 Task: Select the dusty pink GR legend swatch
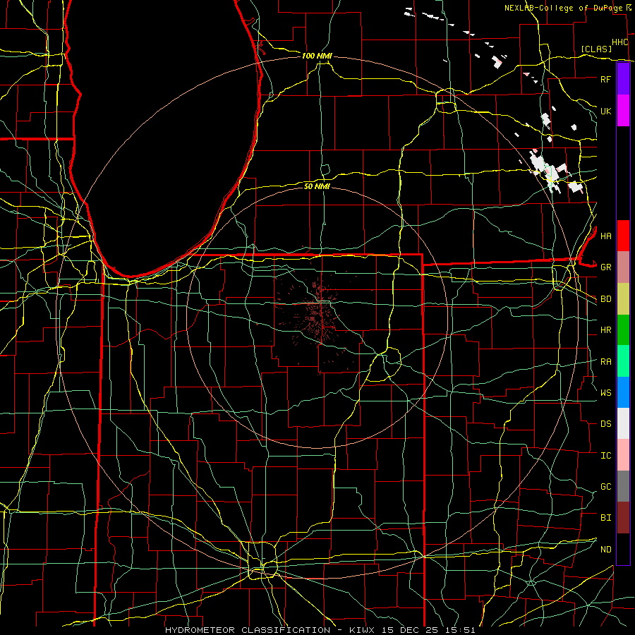[x=623, y=267]
